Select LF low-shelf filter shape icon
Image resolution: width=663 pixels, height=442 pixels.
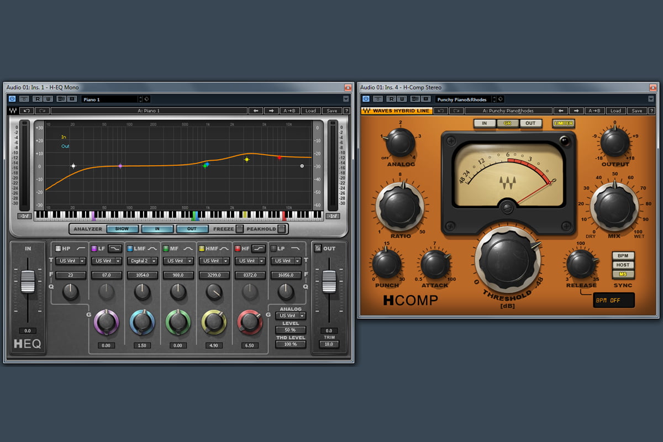pos(115,248)
